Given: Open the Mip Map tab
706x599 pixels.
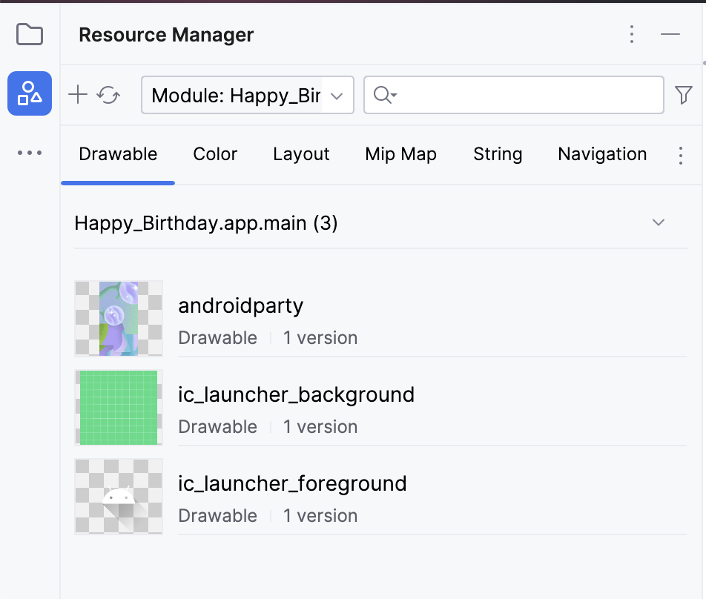Looking at the screenshot, I should click(x=400, y=154).
